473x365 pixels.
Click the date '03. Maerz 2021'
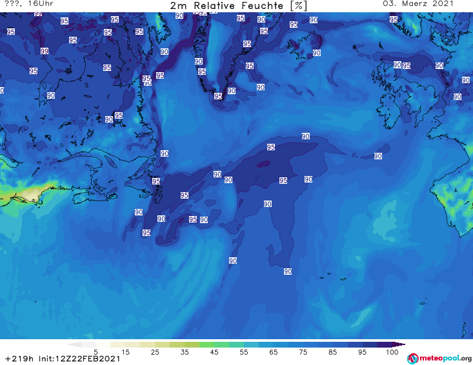click(418, 4)
